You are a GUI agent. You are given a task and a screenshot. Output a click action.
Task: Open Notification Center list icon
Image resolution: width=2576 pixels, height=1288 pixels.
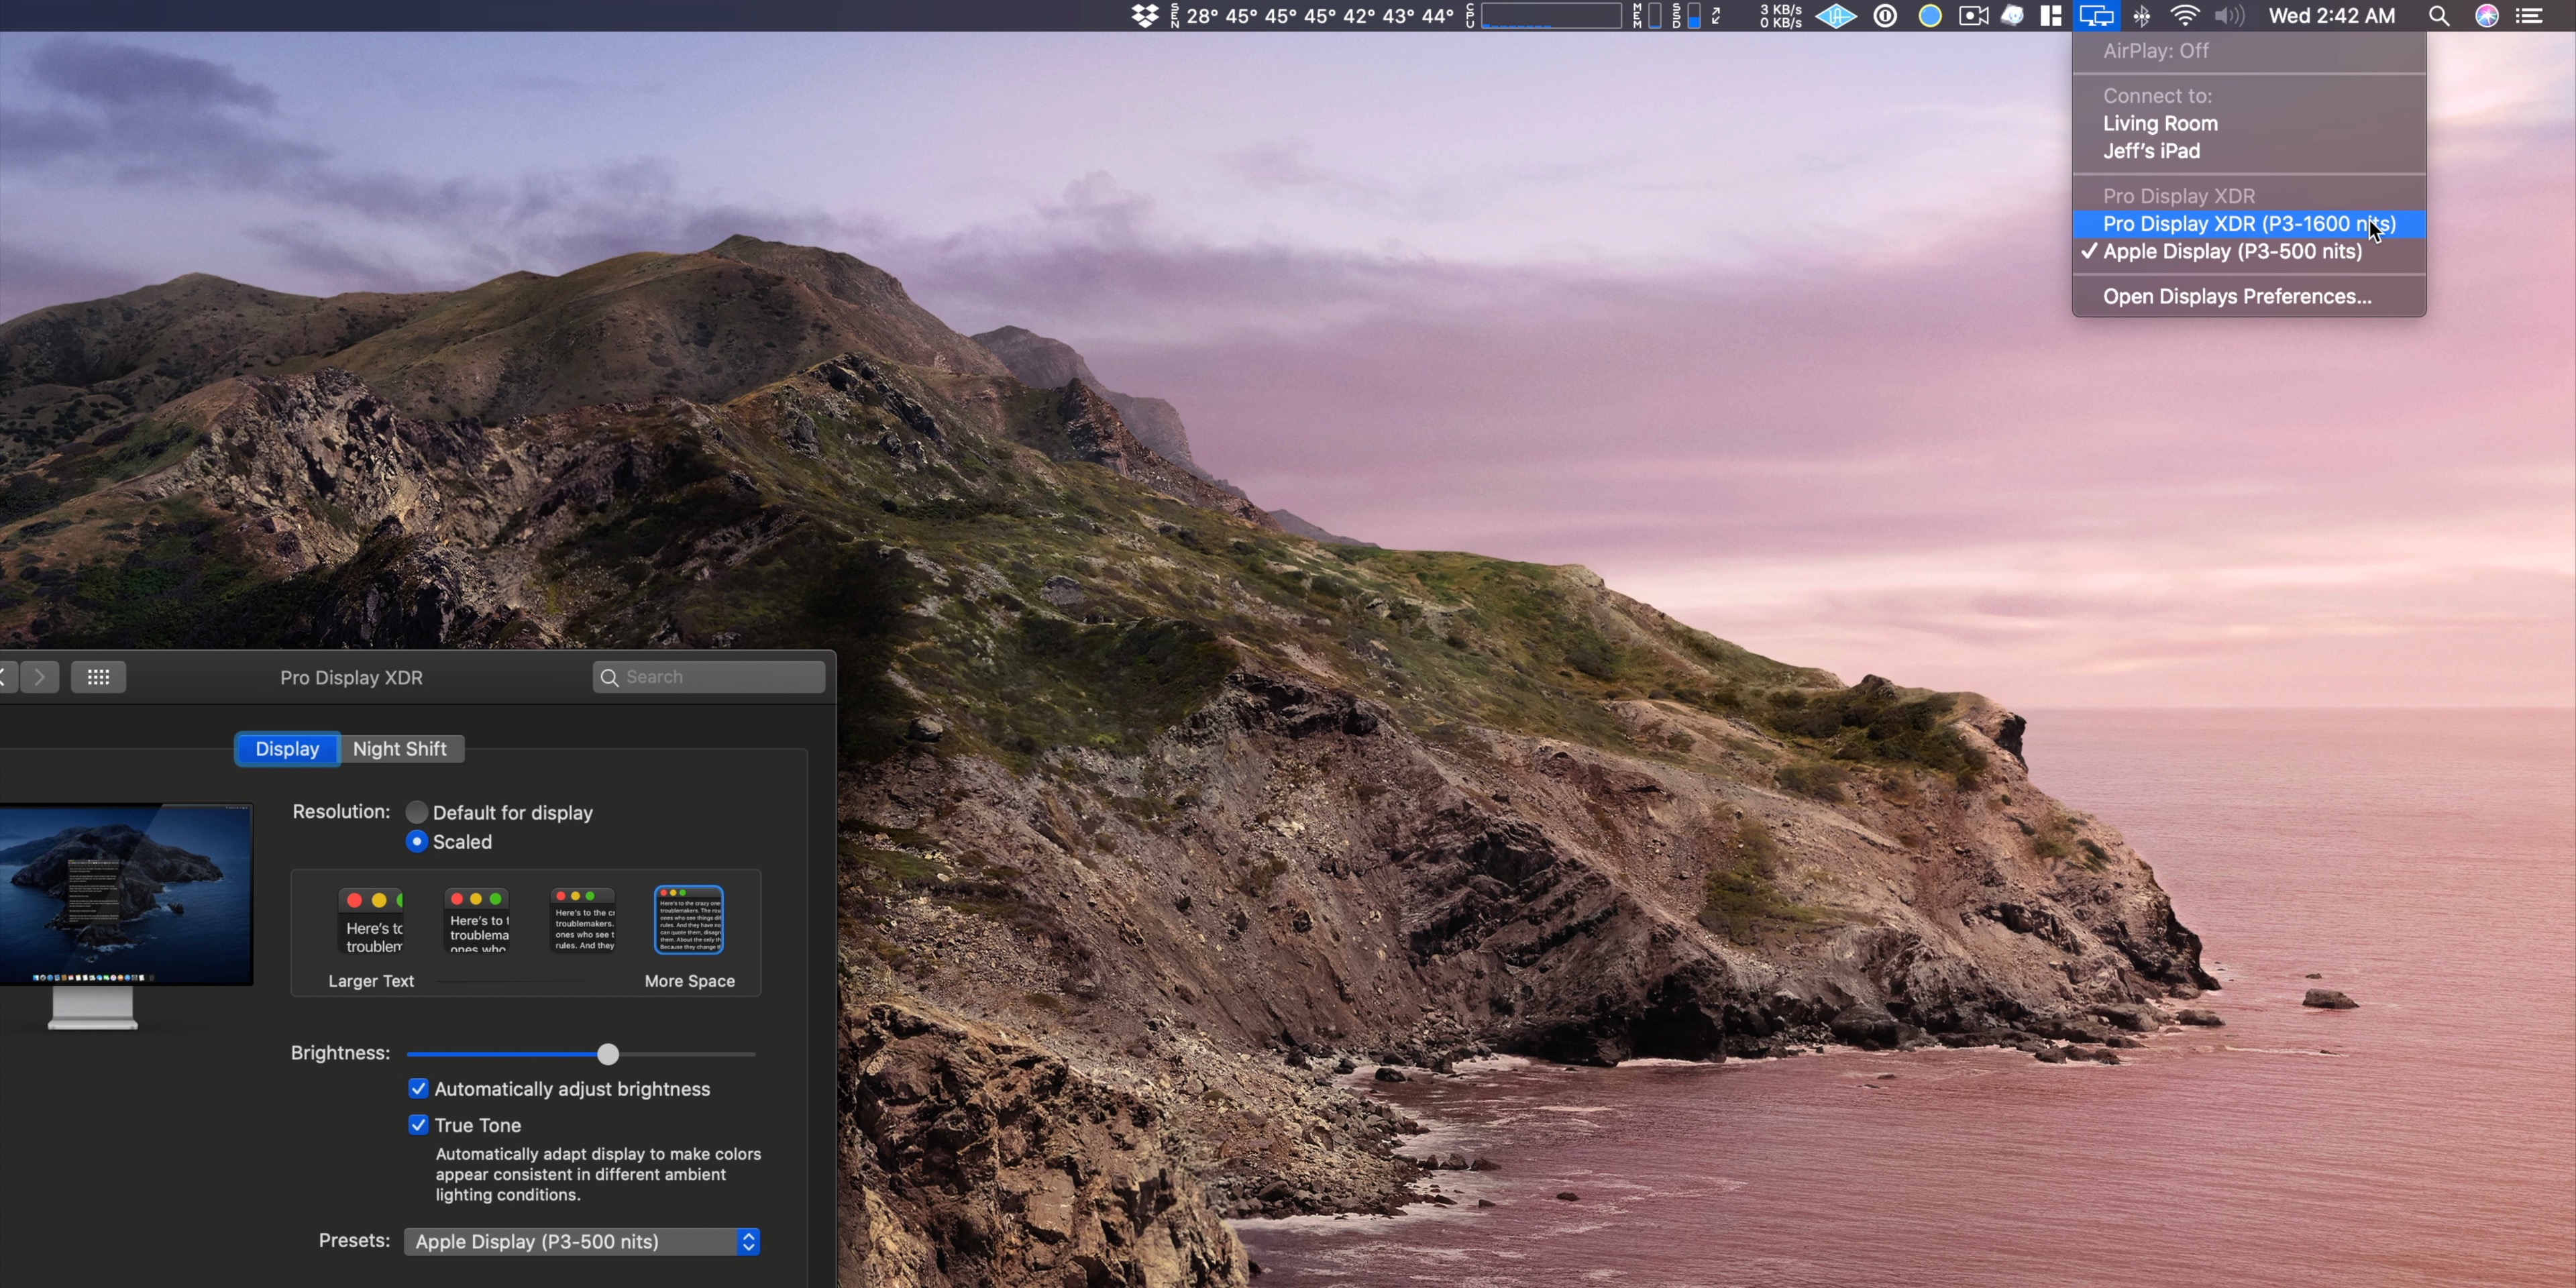tap(2530, 16)
